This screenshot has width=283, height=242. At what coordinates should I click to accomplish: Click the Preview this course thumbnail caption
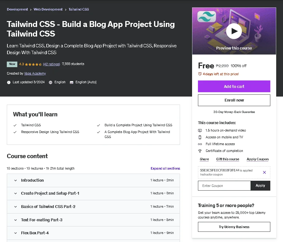click(x=234, y=48)
